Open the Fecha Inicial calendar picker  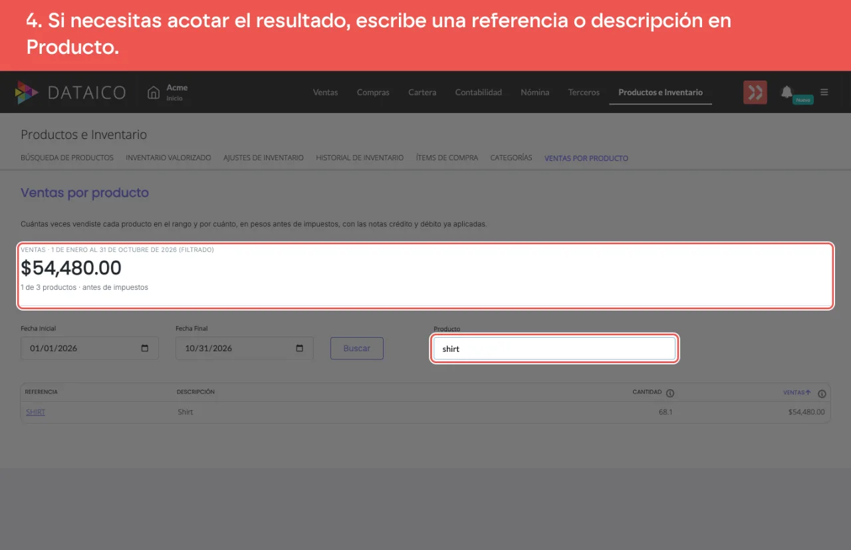145,348
